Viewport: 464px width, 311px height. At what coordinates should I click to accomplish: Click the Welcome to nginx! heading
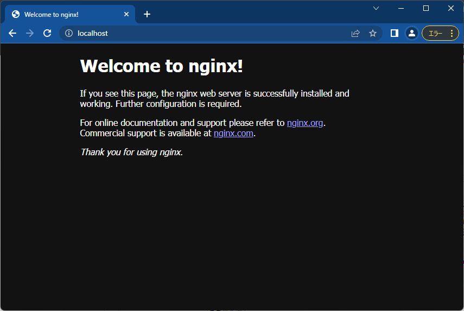pos(161,66)
